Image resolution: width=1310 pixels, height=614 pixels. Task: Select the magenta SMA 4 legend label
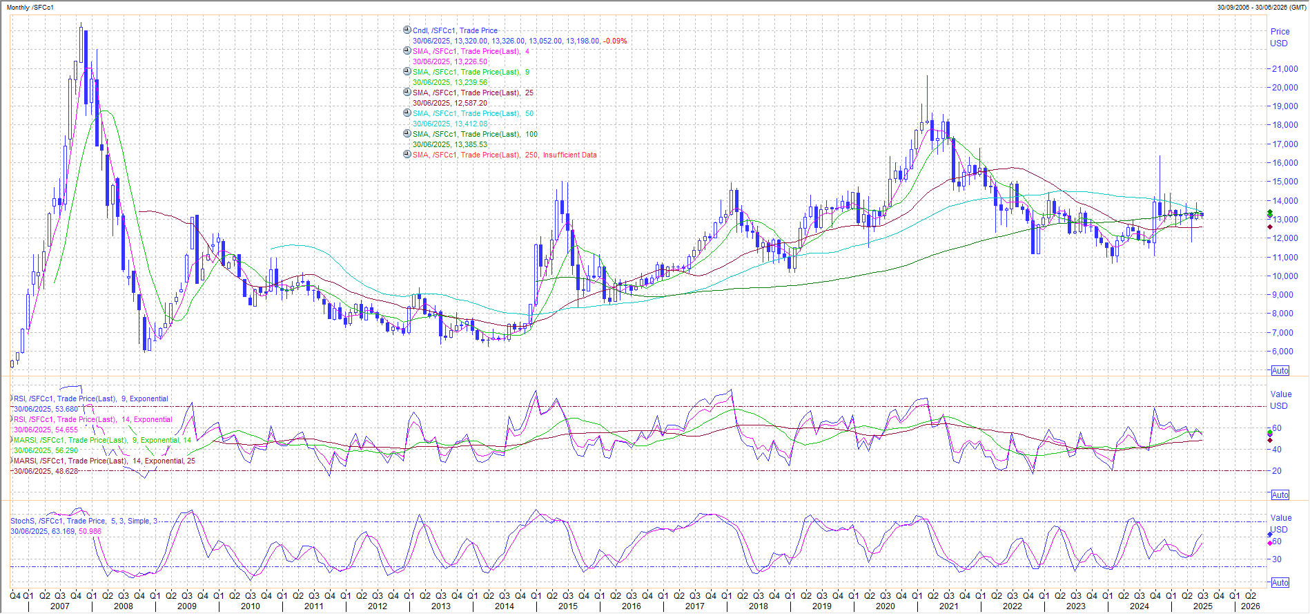(471, 51)
